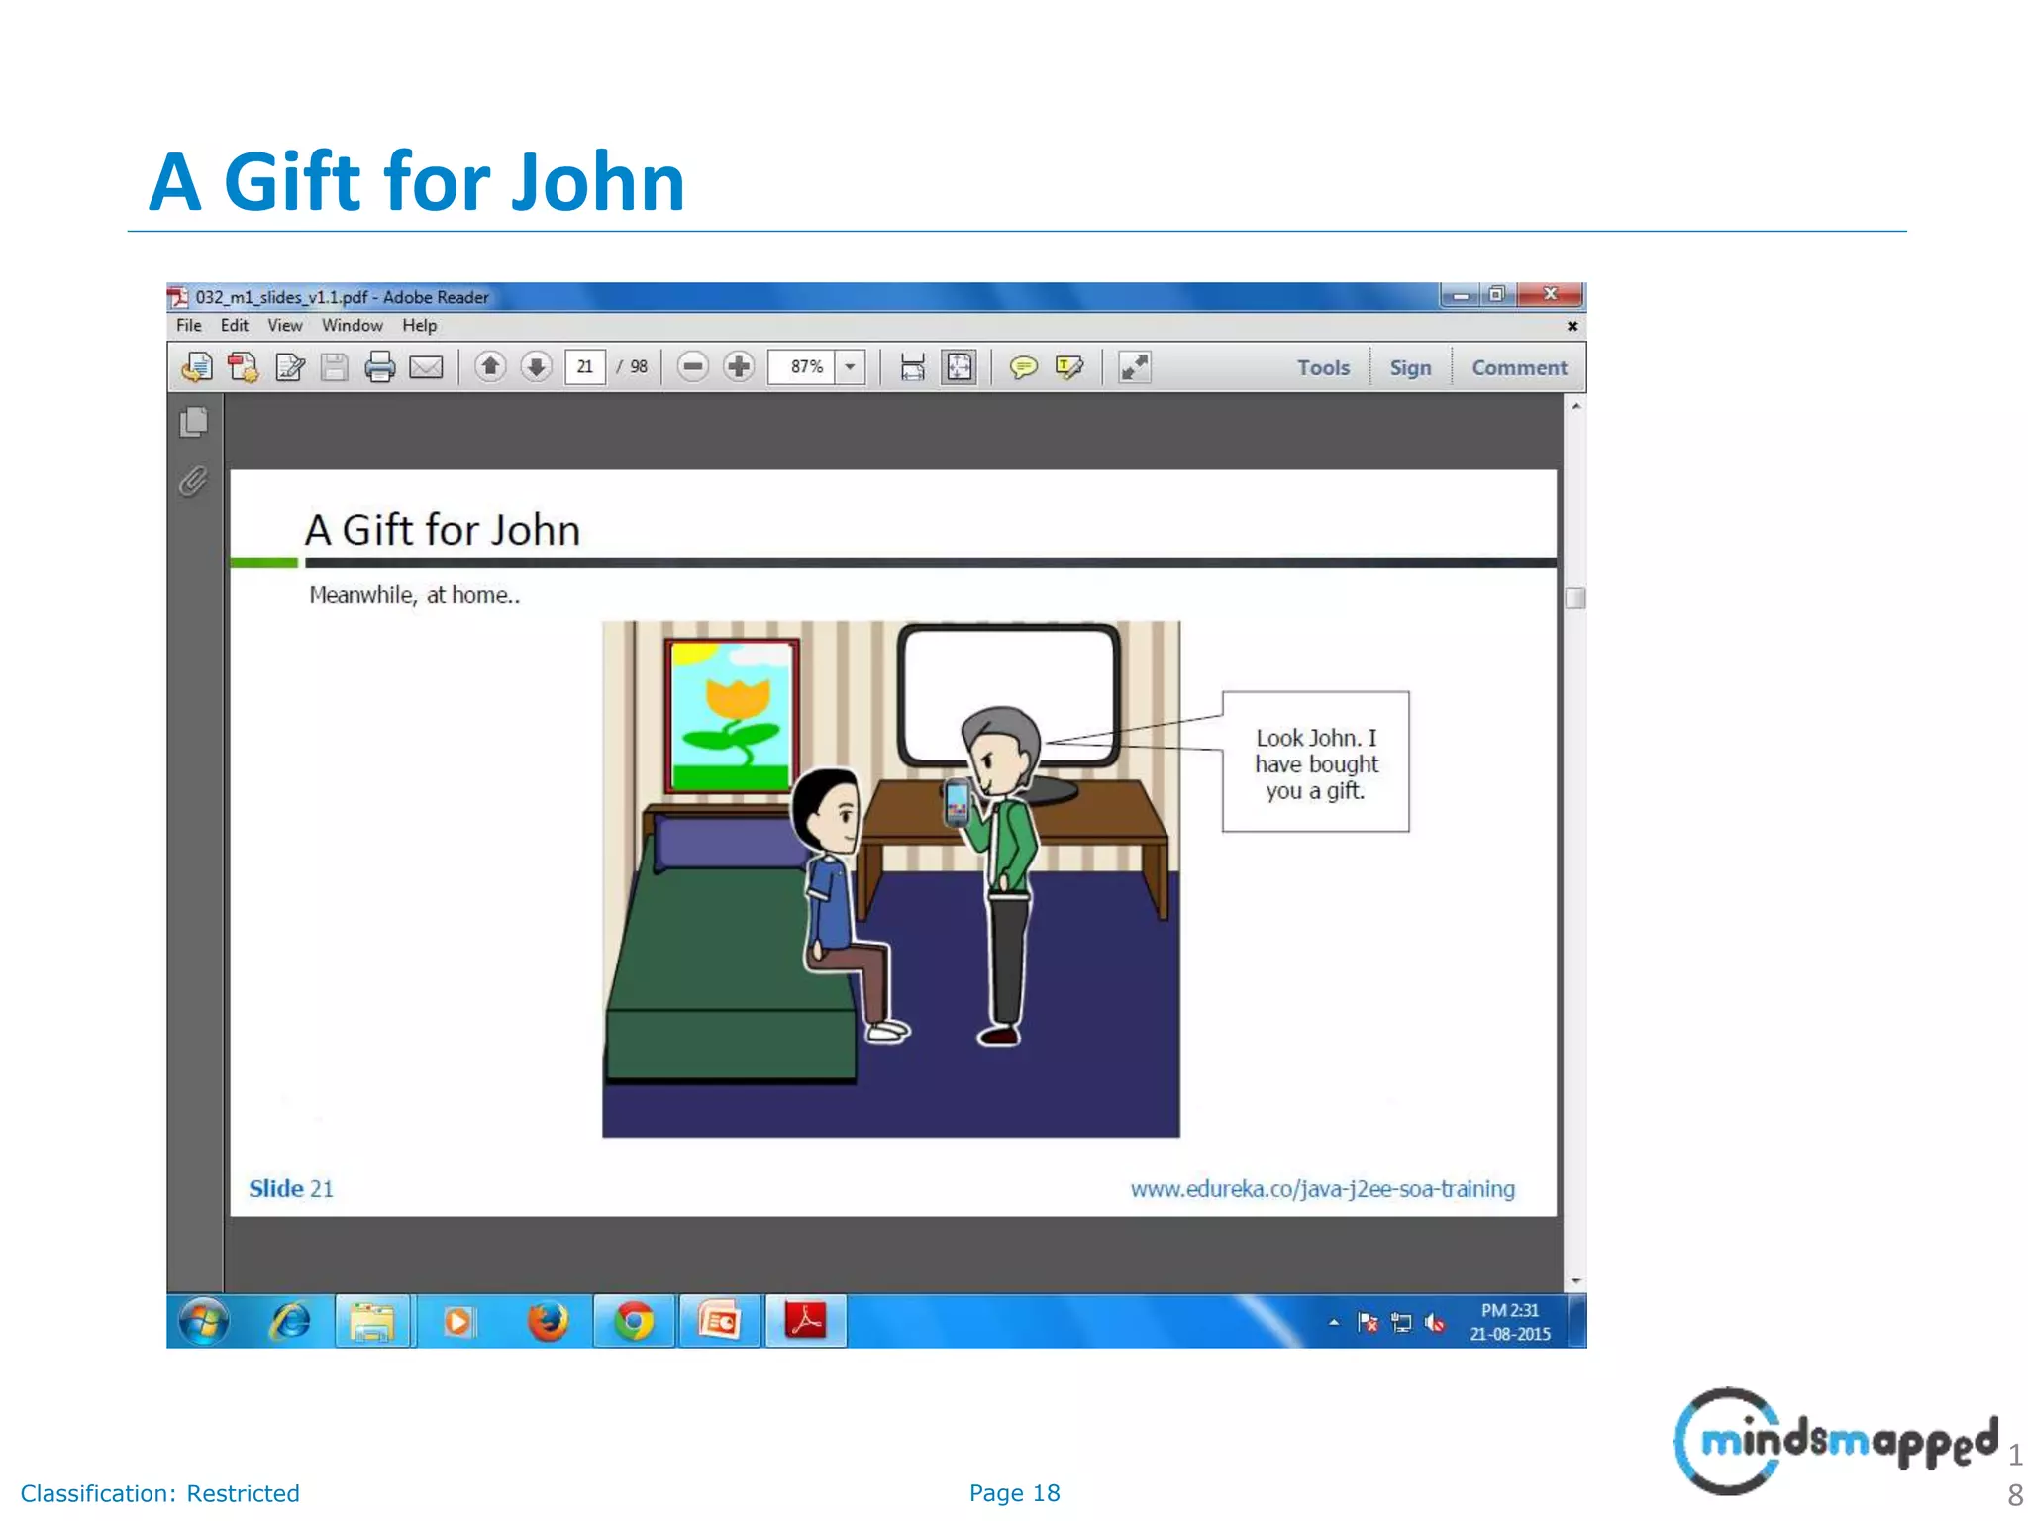
Task: Open the edureka java-j2ee-soa-training link
Action: 1322,1189
